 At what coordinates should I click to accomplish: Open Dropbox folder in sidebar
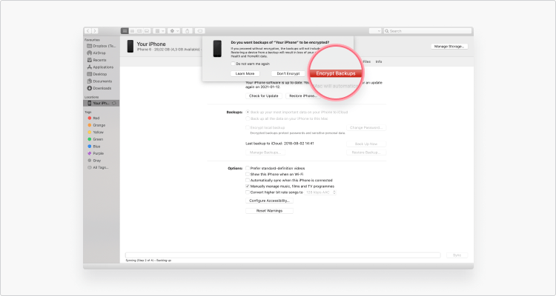coord(102,46)
